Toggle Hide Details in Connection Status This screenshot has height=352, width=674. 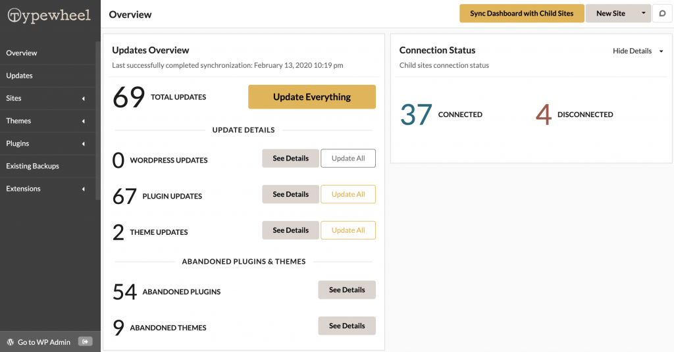638,51
